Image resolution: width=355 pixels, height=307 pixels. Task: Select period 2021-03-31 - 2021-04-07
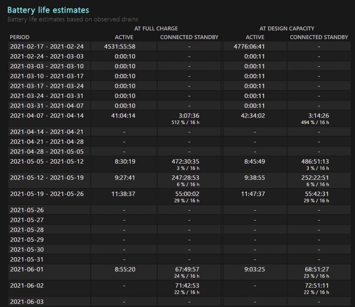click(47, 106)
